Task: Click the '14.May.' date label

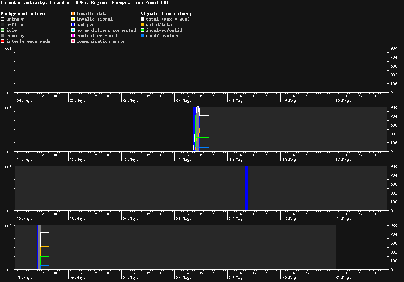Action: pyautogui.click(x=184, y=159)
